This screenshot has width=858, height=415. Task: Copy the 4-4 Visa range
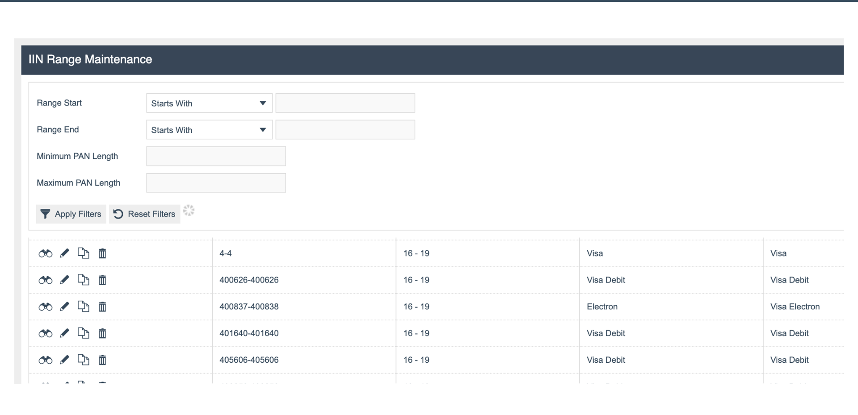click(x=84, y=253)
